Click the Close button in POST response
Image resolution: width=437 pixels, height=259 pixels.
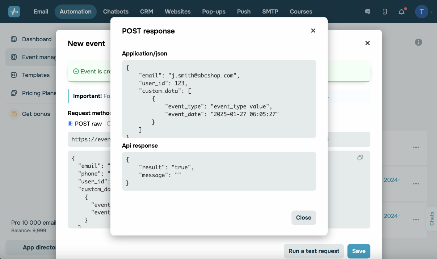tap(303, 218)
